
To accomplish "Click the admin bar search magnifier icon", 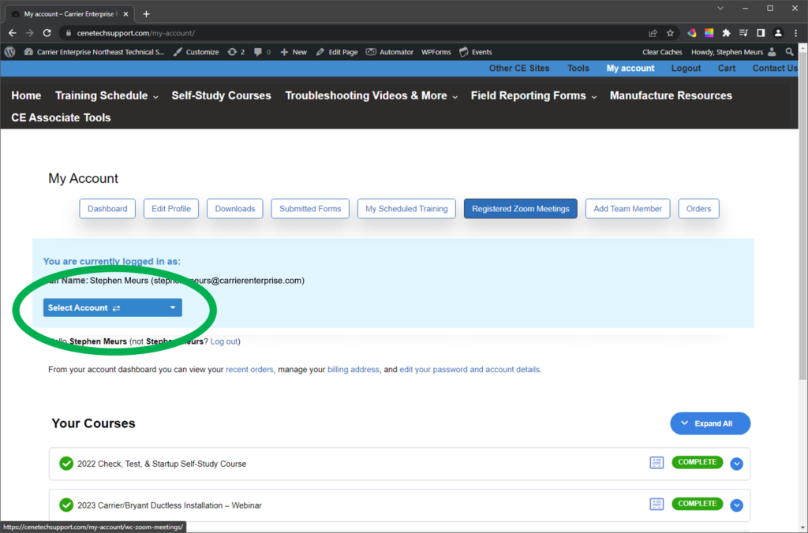I will click(789, 52).
